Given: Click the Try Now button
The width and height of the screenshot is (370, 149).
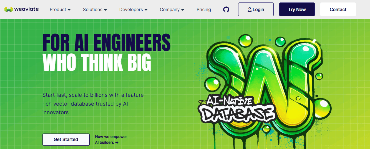Looking at the screenshot, I should (297, 9).
